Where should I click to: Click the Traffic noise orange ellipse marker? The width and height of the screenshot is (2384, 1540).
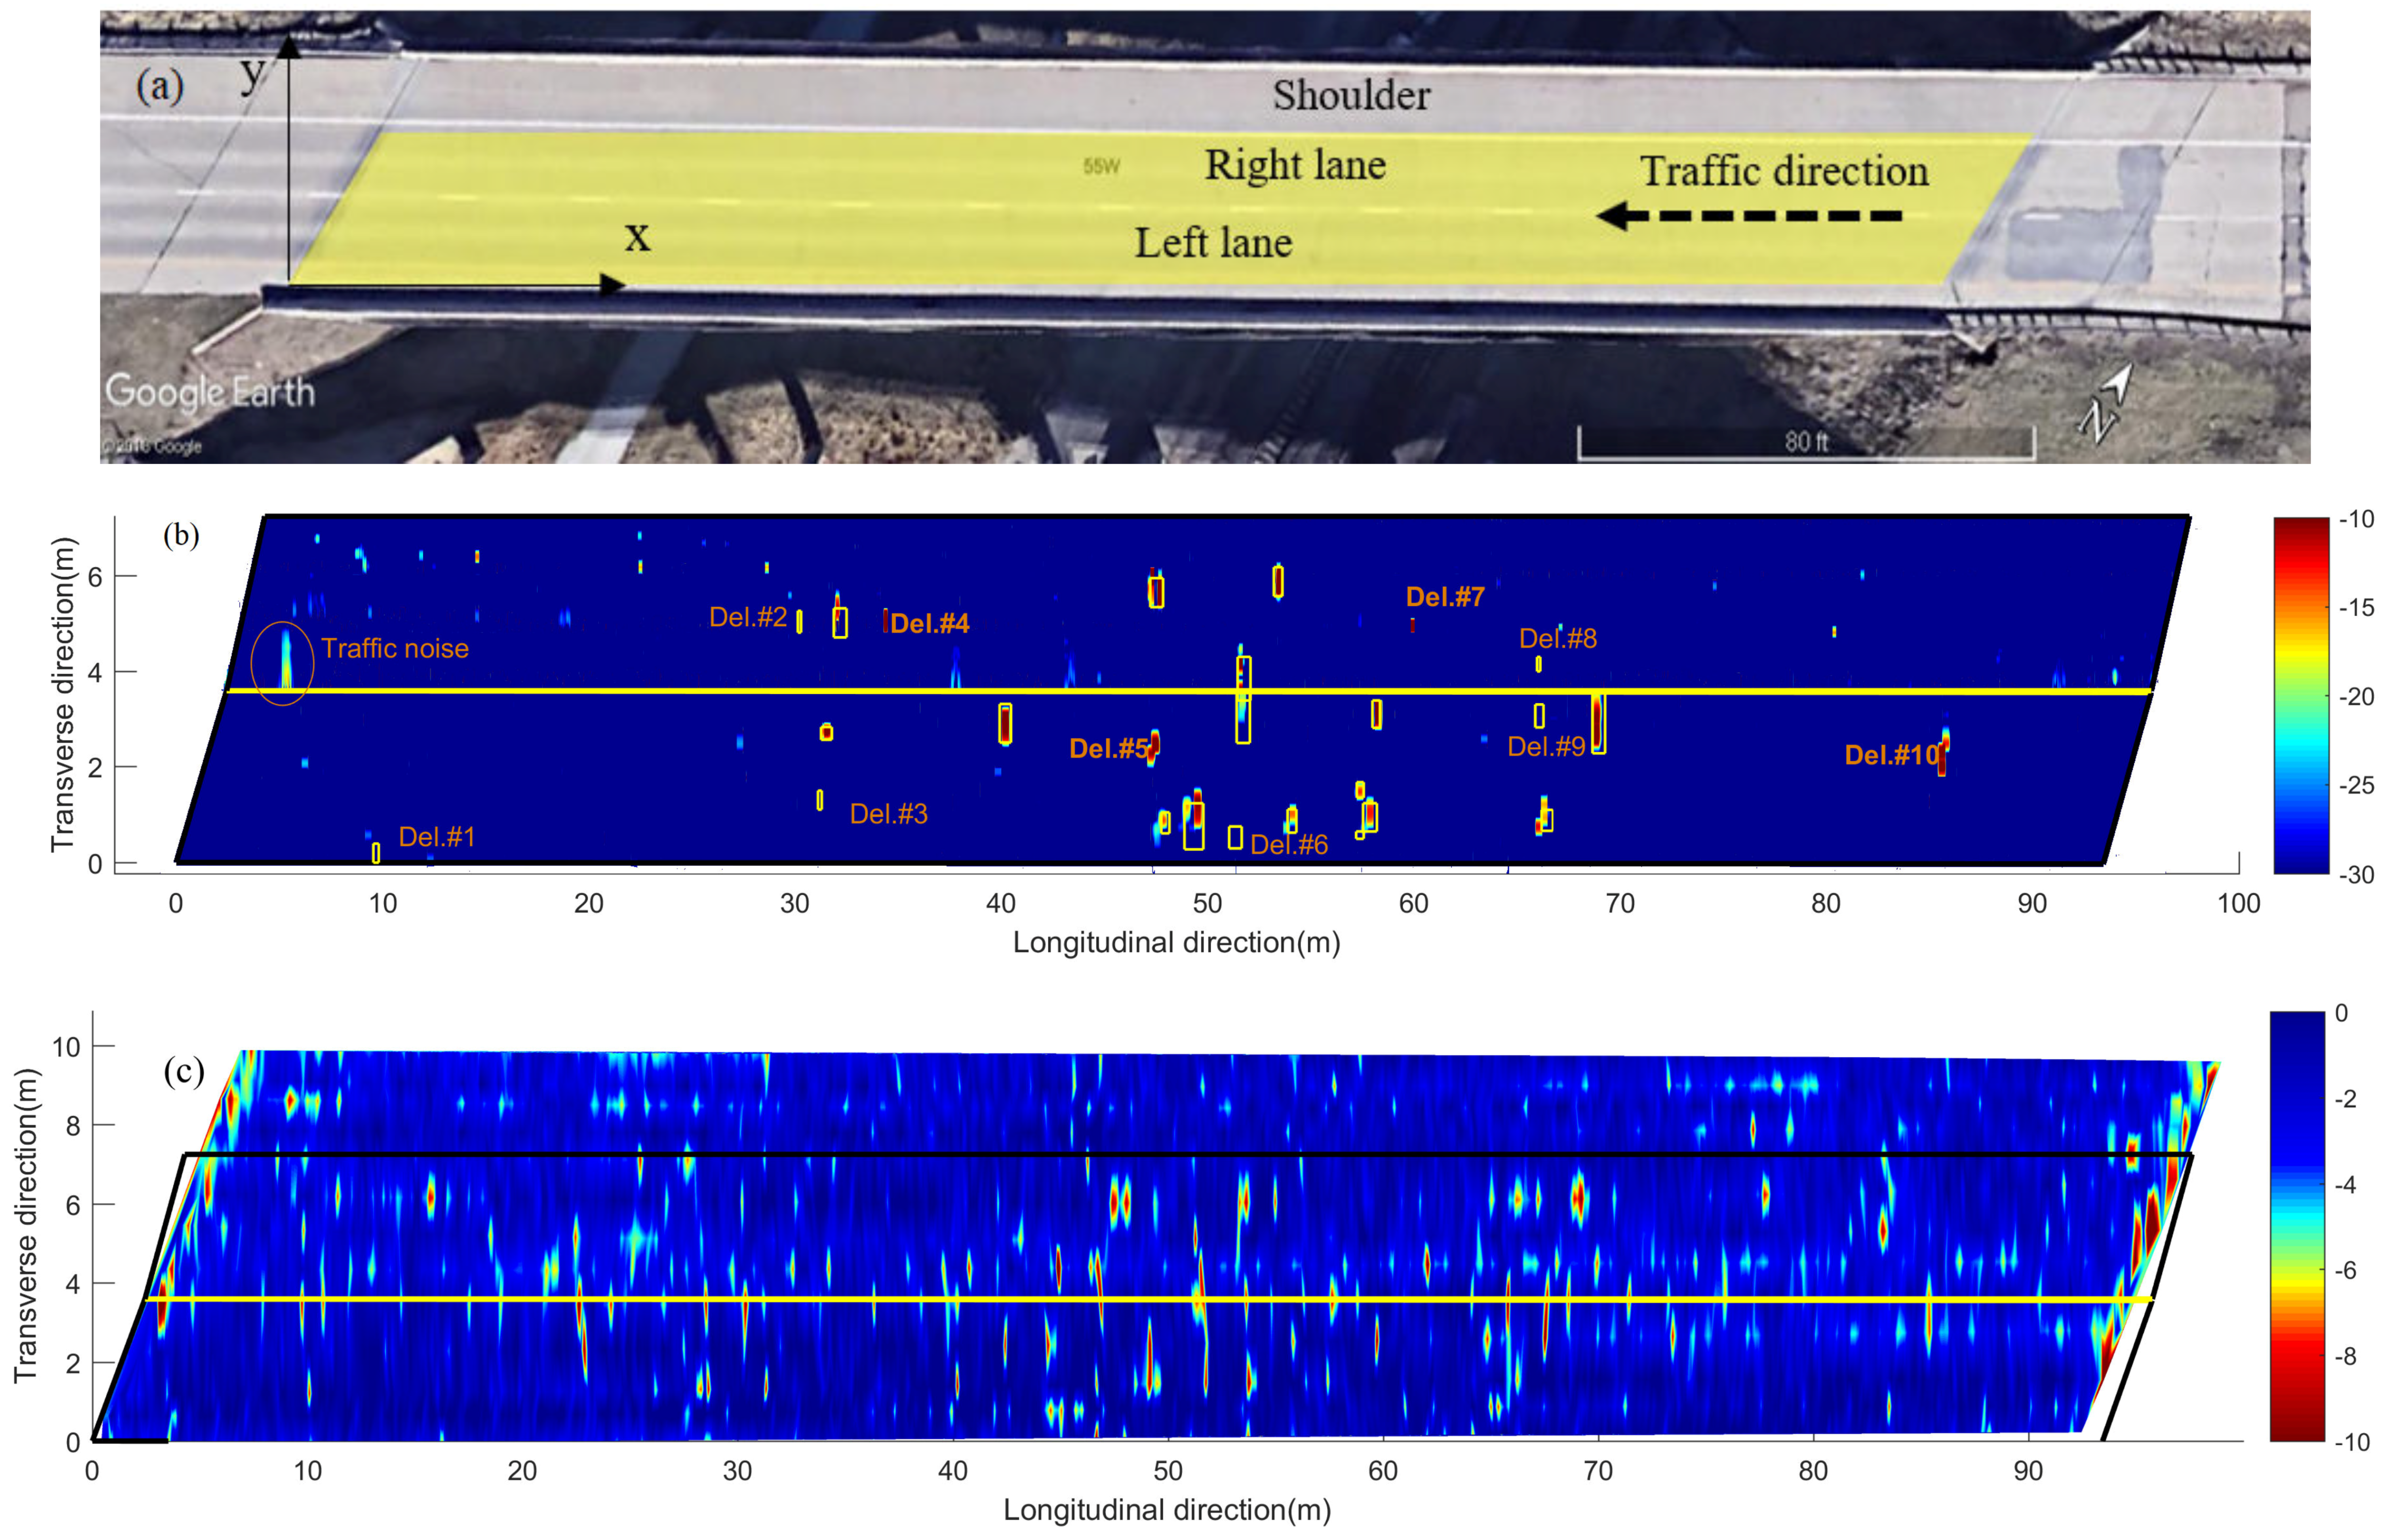pos(282,663)
